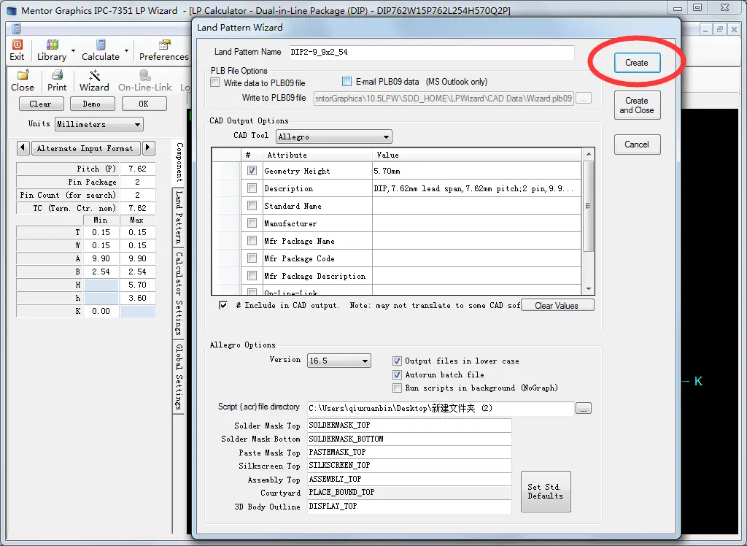Viewport: 747px width, 546px height.
Task: Toggle Autorun batch file checkbox
Action: (397, 374)
